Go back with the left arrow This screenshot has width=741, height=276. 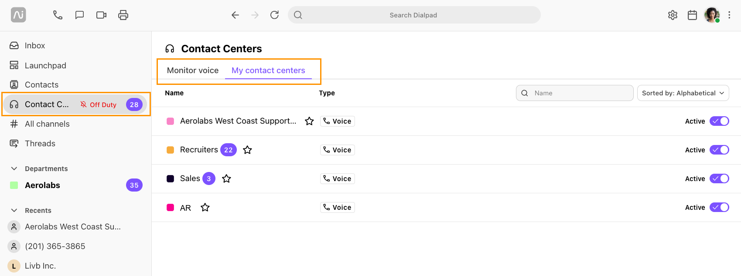coord(235,15)
